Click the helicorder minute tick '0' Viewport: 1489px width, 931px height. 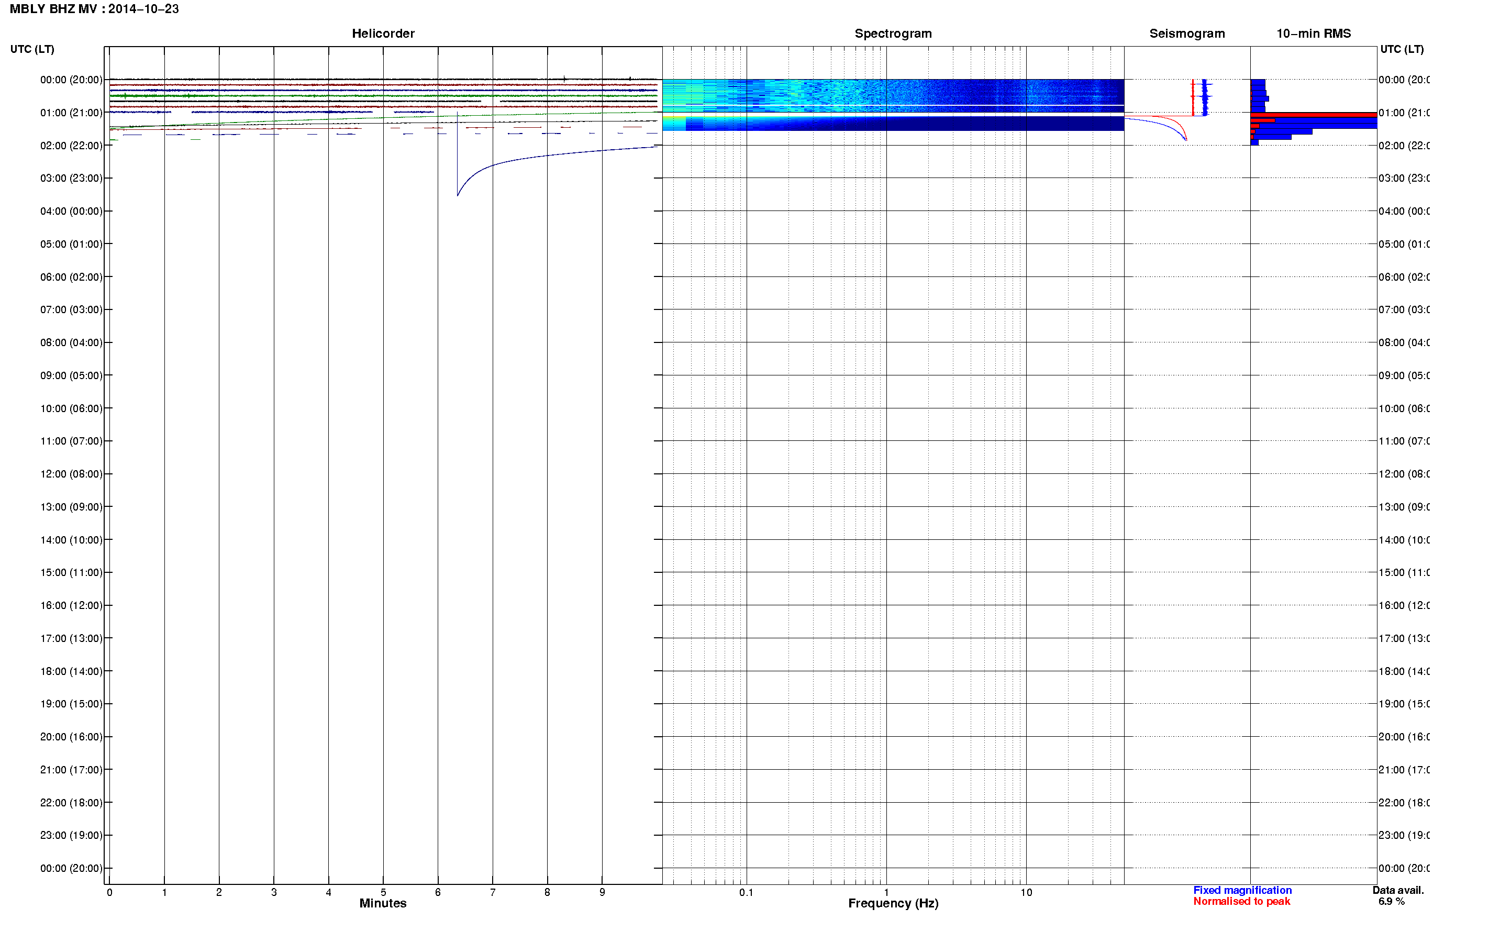point(109,893)
